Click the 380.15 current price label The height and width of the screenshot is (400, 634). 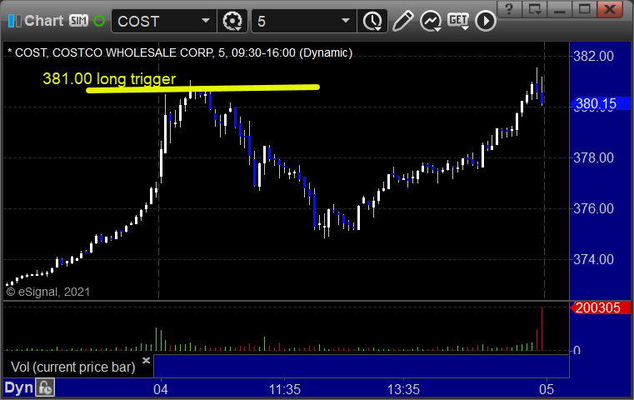600,104
